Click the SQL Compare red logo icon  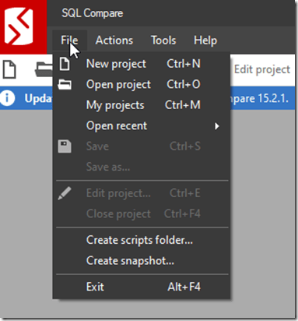click(23, 26)
